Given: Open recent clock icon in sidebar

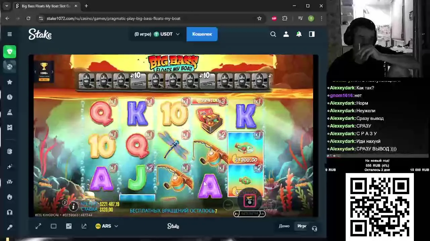Looking at the screenshot, I should point(10,97).
